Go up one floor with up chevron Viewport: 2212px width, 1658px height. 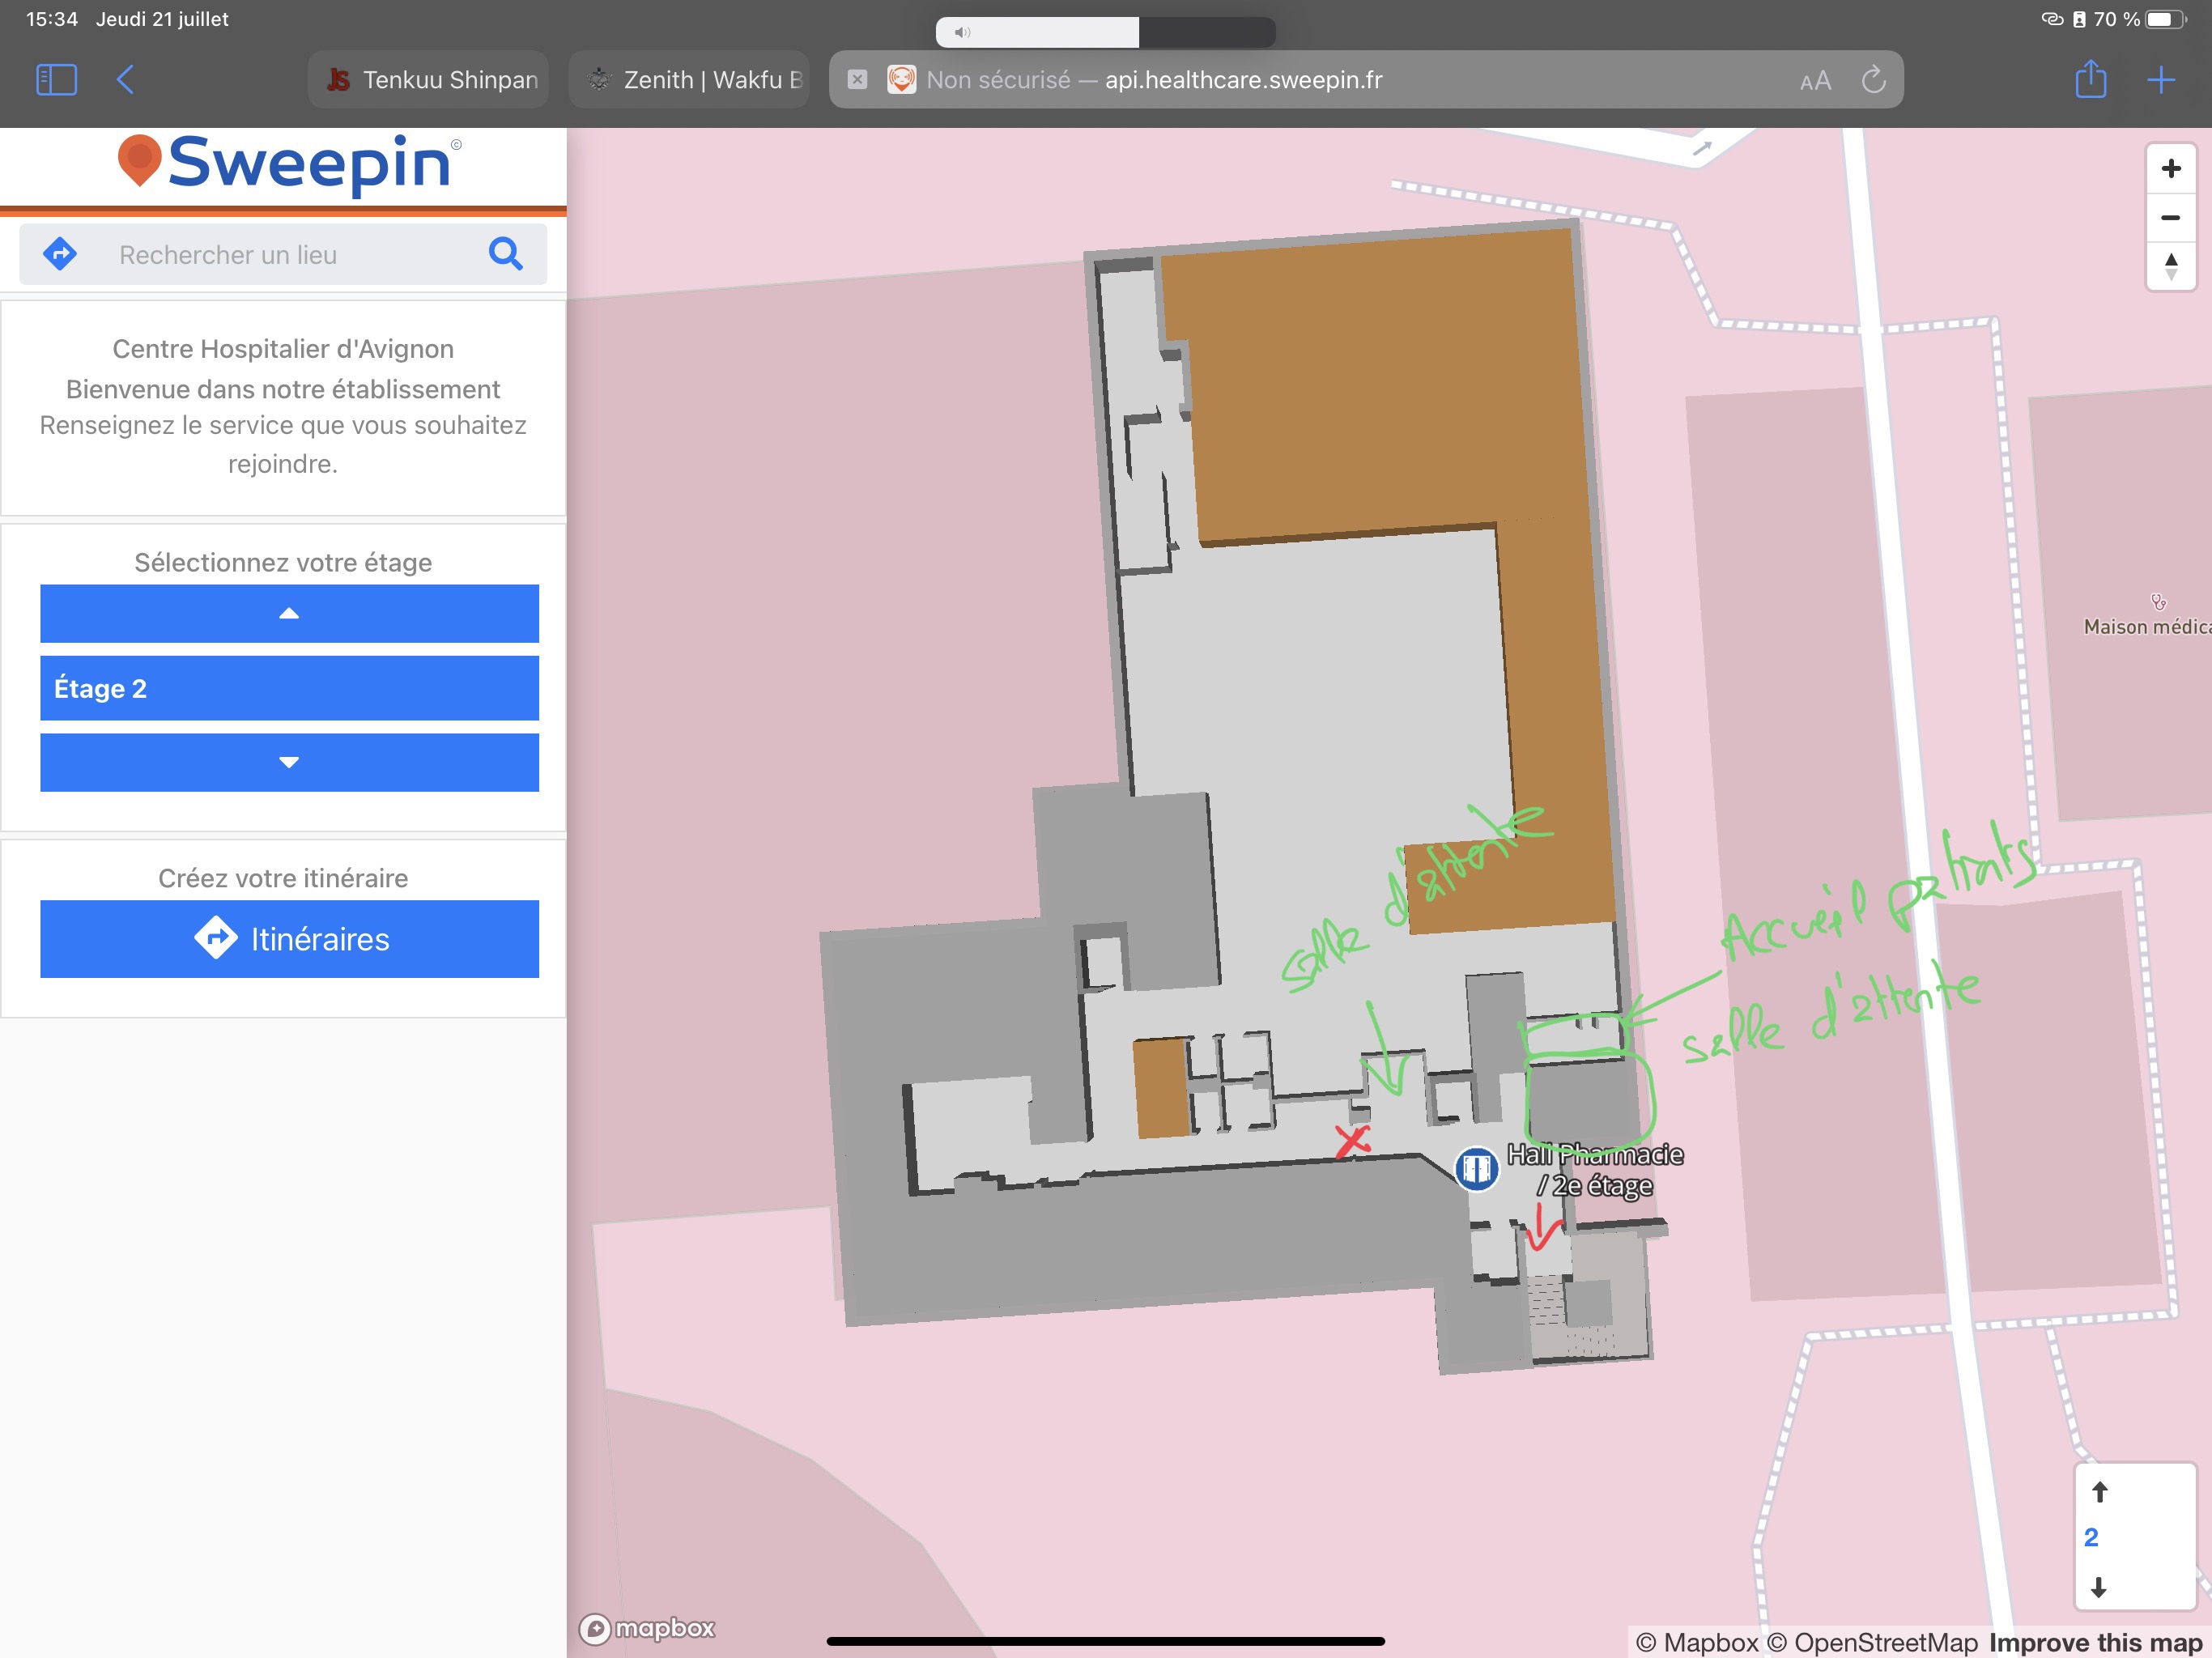pos(289,613)
